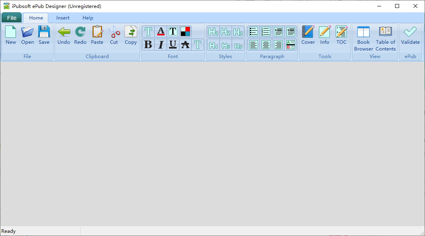The width and height of the screenshot is (425, 236).
Task: Paste clipboard contents
Action: 97,35
